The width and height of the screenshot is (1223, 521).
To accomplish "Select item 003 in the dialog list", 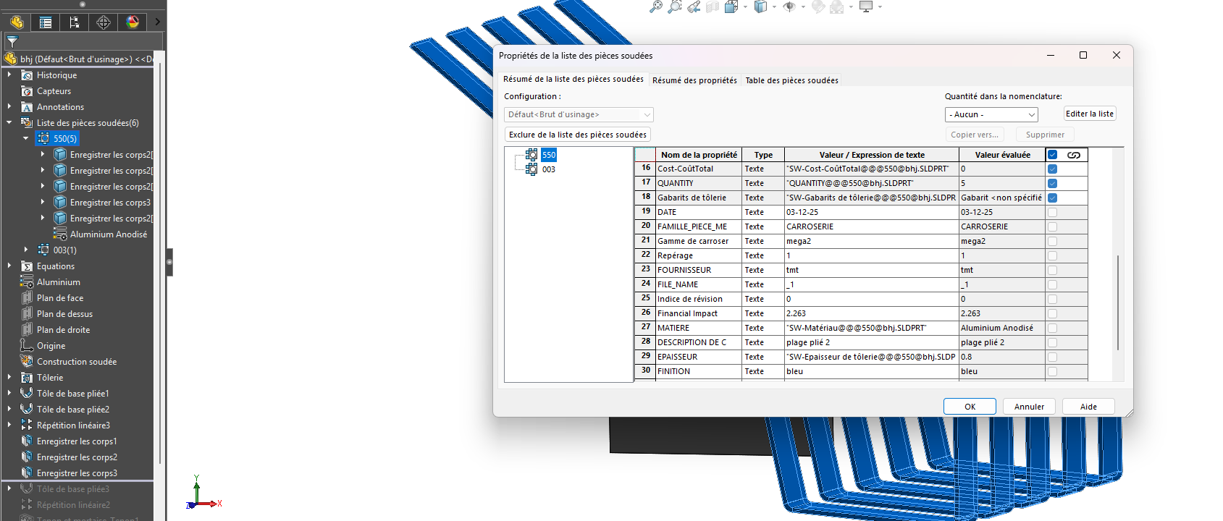I will [x=548, y=169].
